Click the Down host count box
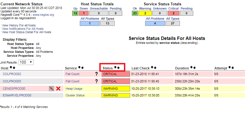Image resolution: width=245 pixels, height=113 pixels. (84, 13)
